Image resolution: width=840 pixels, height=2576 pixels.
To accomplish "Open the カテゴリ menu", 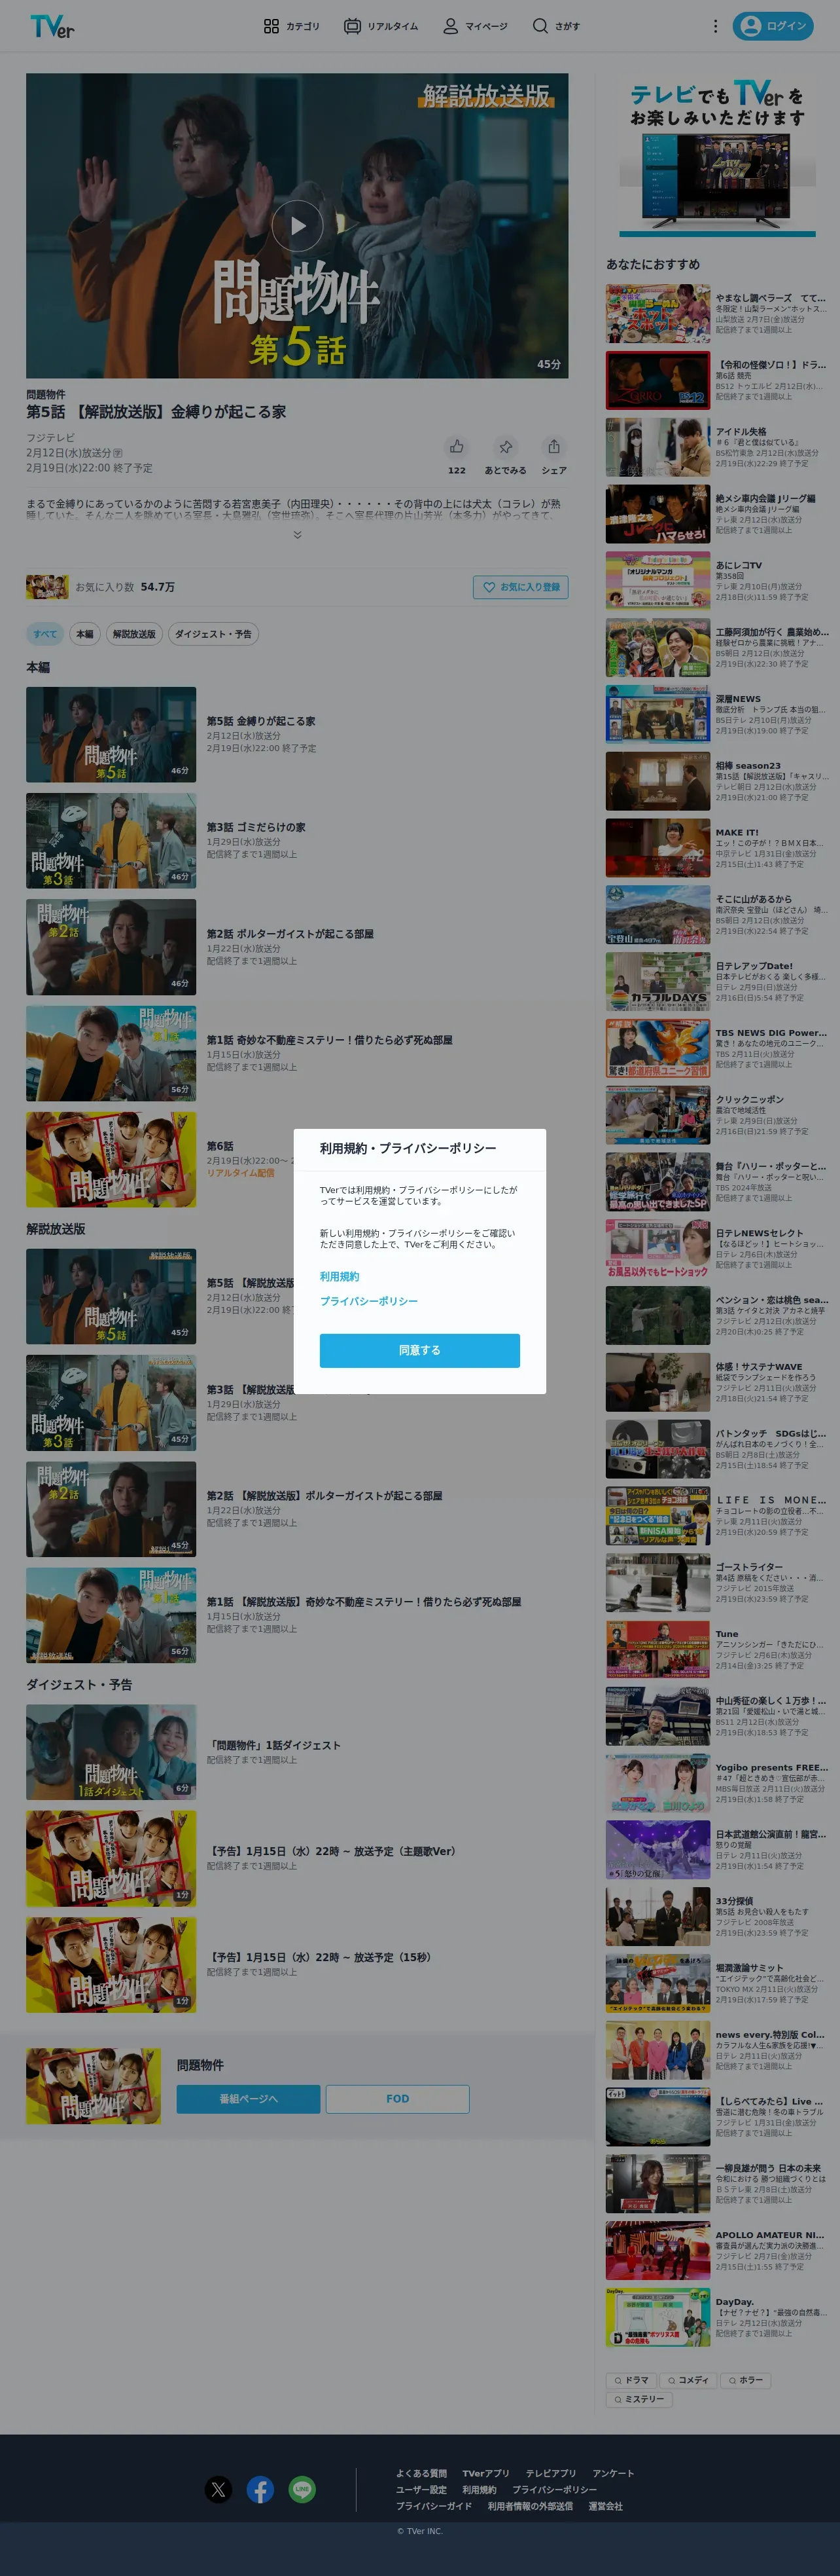I will click(x=292, y=26).
